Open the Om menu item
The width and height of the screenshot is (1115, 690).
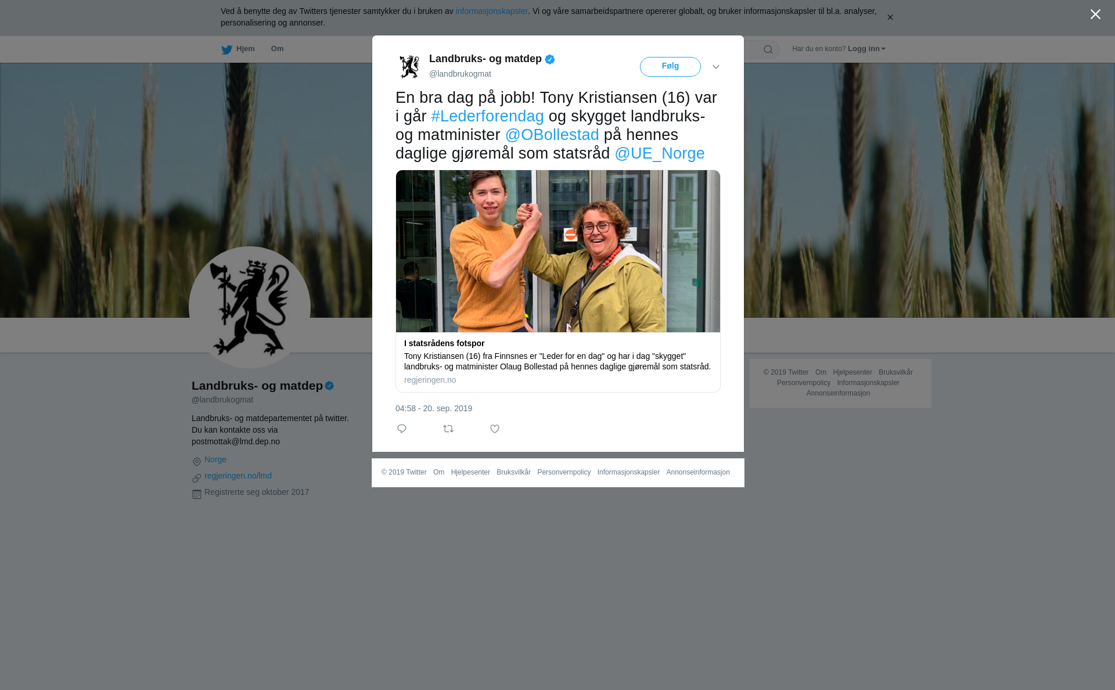[277, 49]
